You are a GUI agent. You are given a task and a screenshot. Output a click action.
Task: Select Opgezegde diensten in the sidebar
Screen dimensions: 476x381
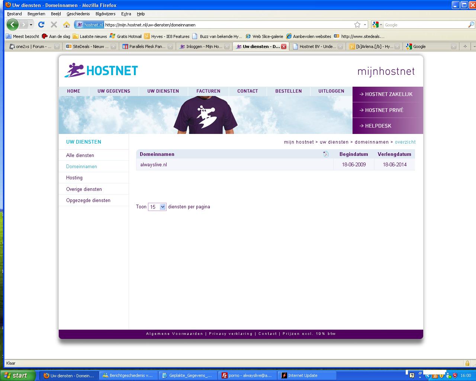[88, 200]
